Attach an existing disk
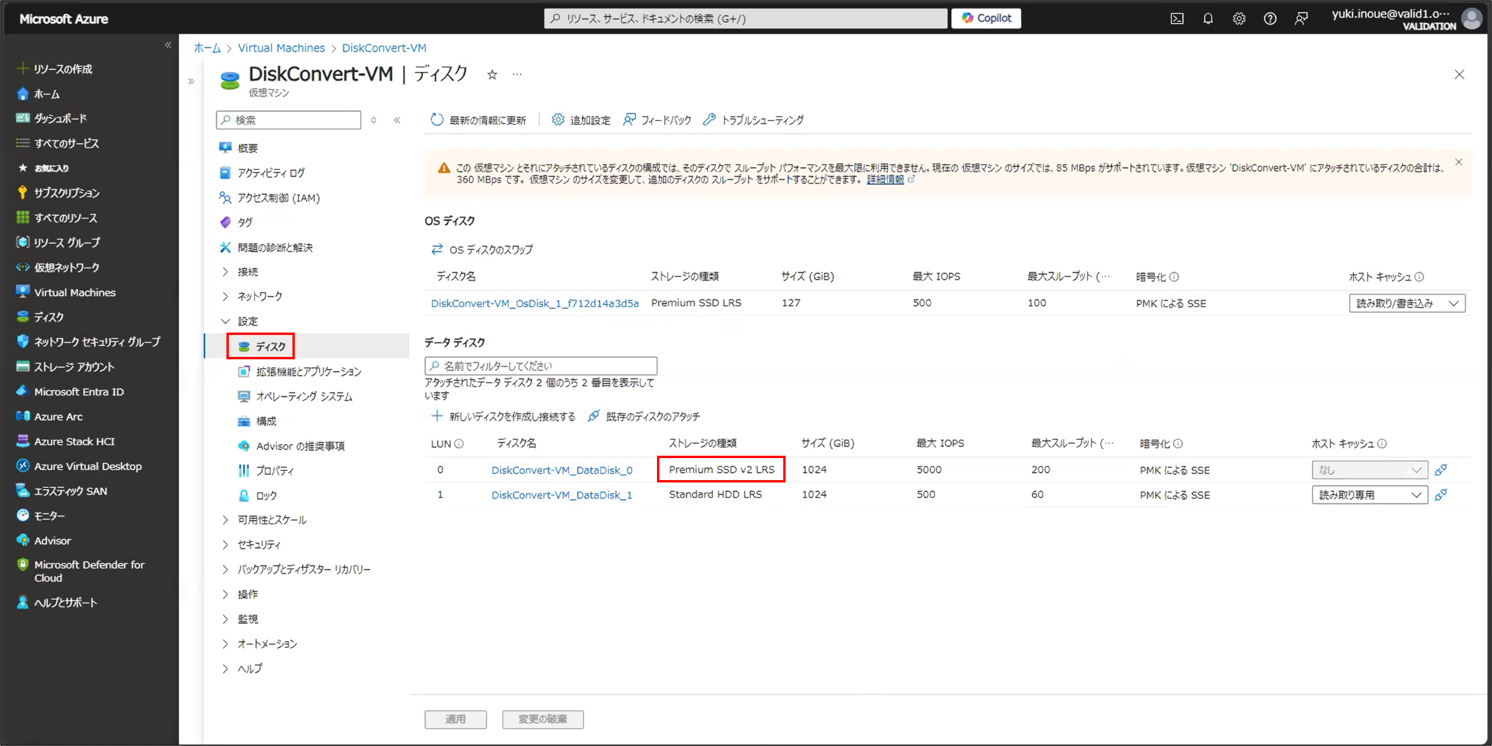Viewport: 1492px width, 746px height. coord(643,416)
